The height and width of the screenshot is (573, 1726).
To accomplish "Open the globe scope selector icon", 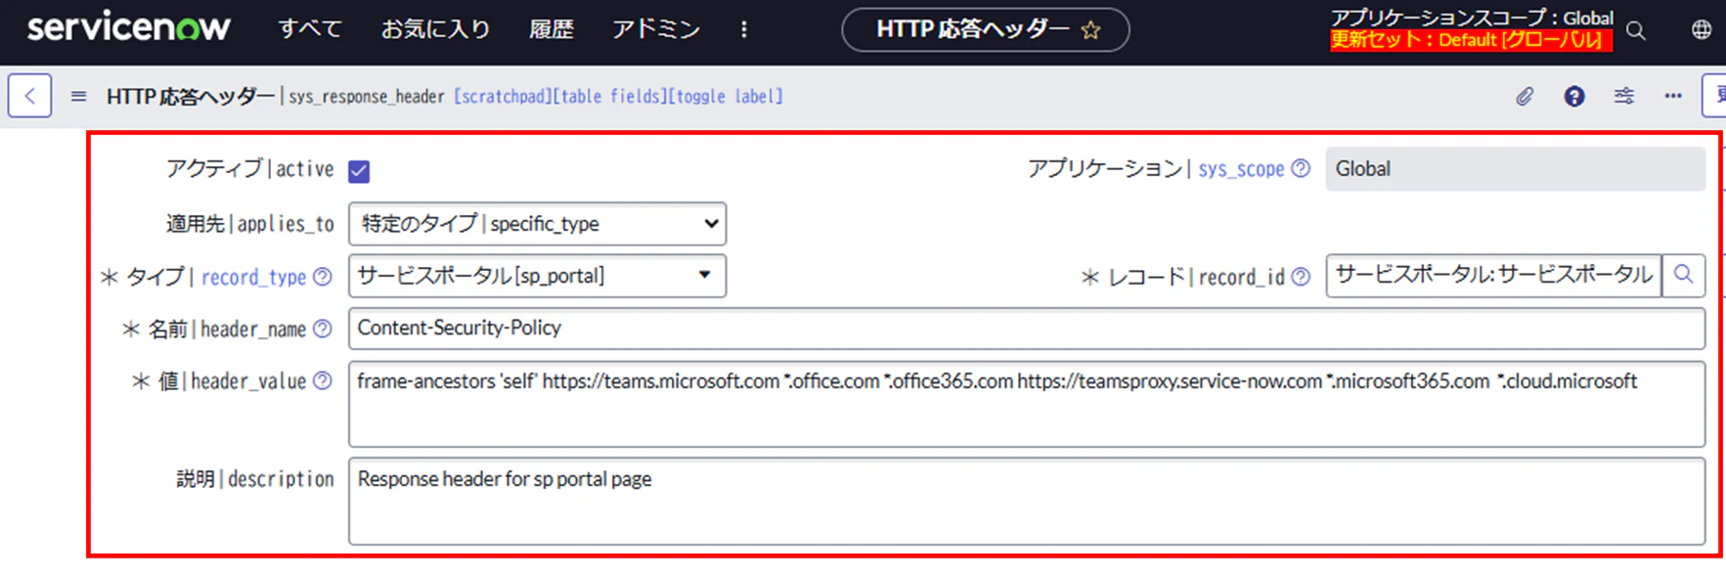I will click(1702, 30).
